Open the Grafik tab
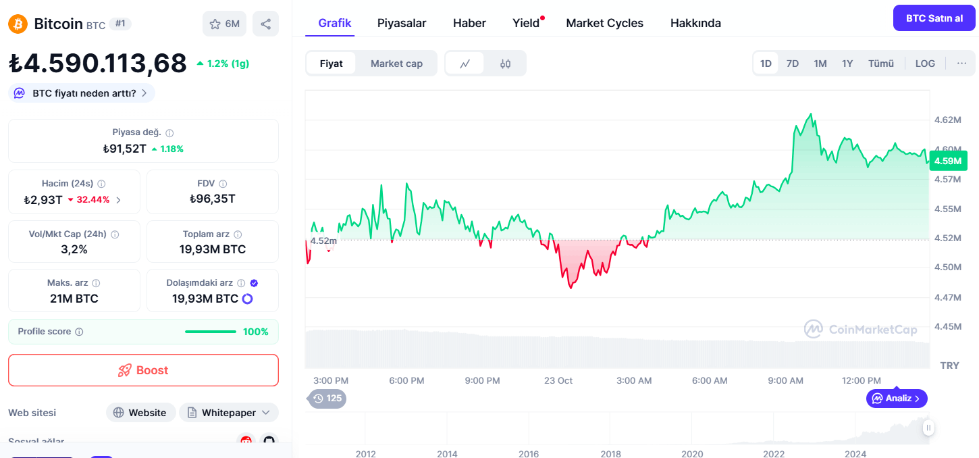The height and width of the screenshot is (458, 979). pyautogui.click(x=334, y=23)
